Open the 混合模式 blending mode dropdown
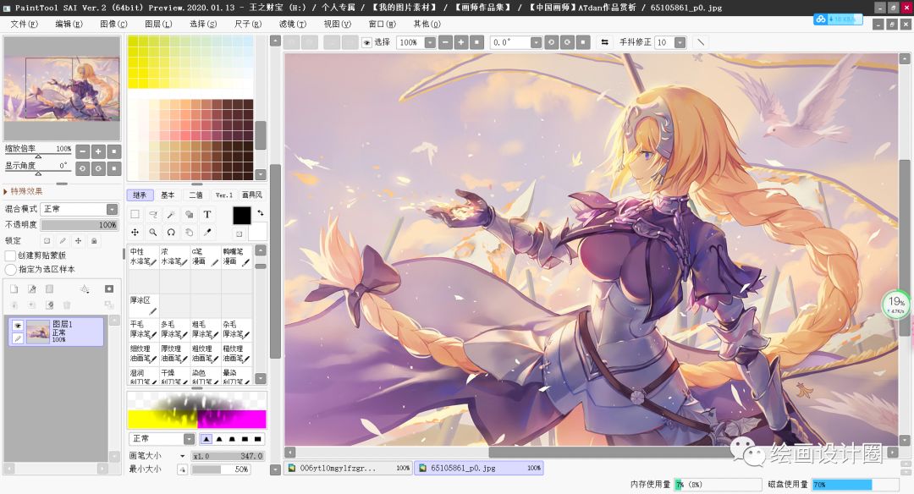This screenshot has height=494, width=914. click(x=112, y=209)
